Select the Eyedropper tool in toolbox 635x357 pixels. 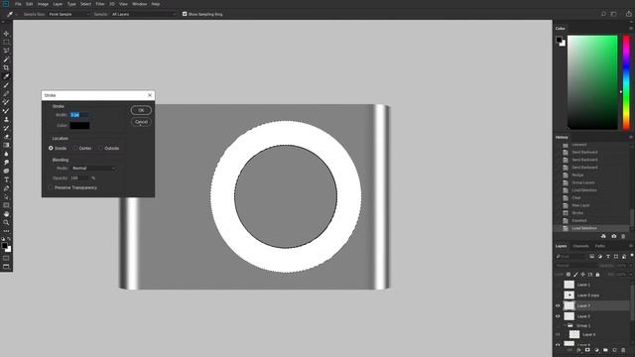pyautogui.click(x=6, y=76)
